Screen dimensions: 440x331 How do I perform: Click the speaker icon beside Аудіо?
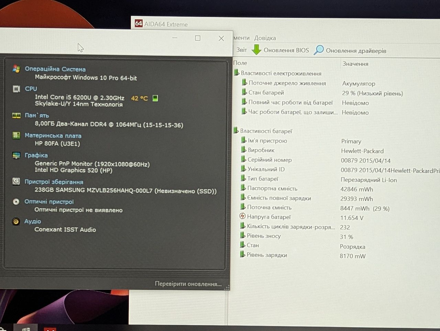[x=15, y=221]
